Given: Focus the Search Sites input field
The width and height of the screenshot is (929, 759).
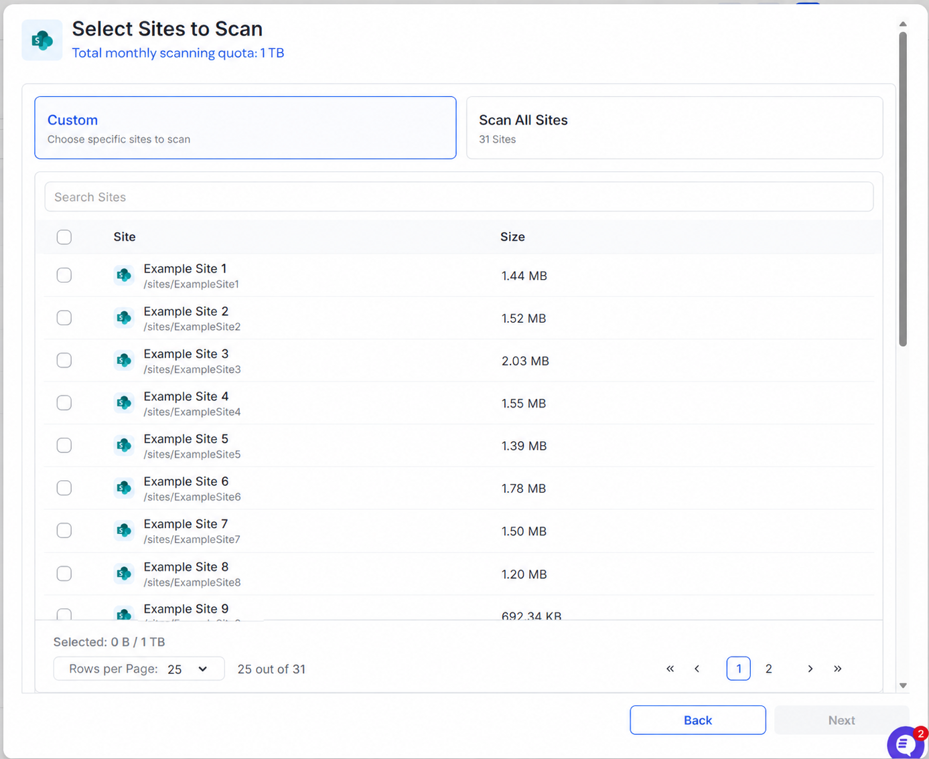Looking at the screenshot, I should coord(459,197).
